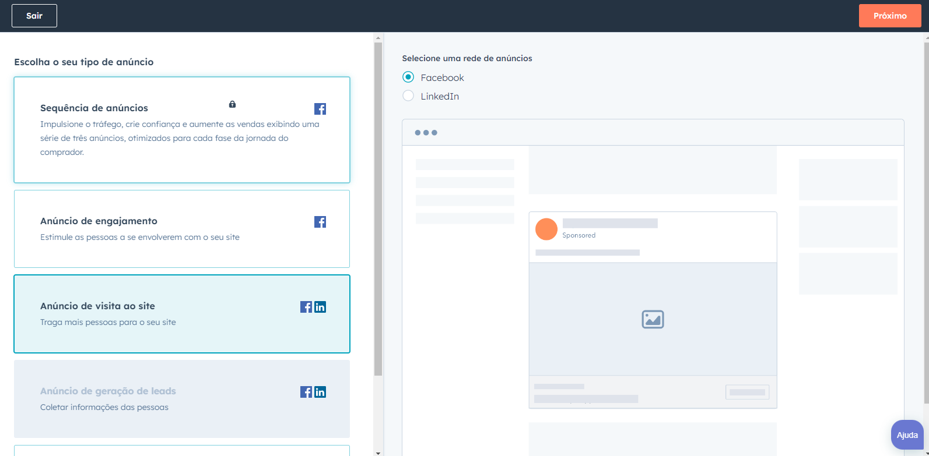Viewport: 929px width, 456px height.
Task: Click LinkedIn icon on Anúncio de visita ao site
Action: coord(320,307)
